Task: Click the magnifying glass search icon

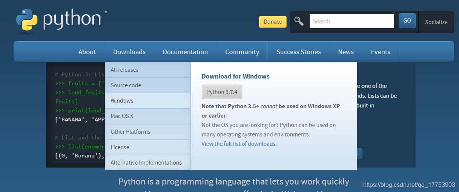Action: [299, 21]
